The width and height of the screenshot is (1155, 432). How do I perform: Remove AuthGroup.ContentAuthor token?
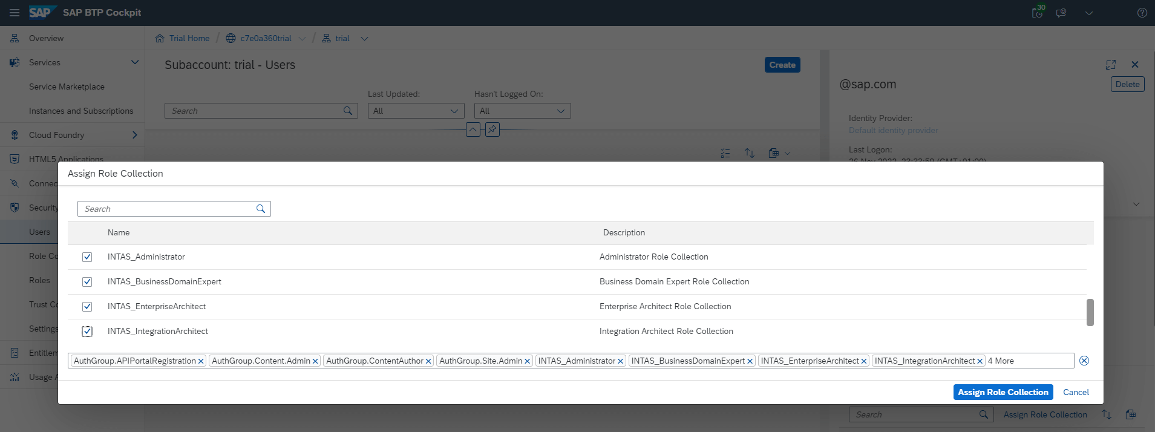(x=428, y=361)
